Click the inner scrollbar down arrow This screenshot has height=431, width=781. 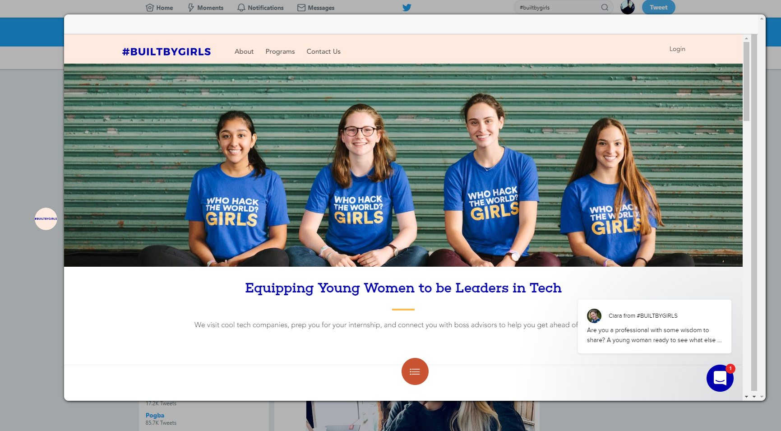point(746,396)
